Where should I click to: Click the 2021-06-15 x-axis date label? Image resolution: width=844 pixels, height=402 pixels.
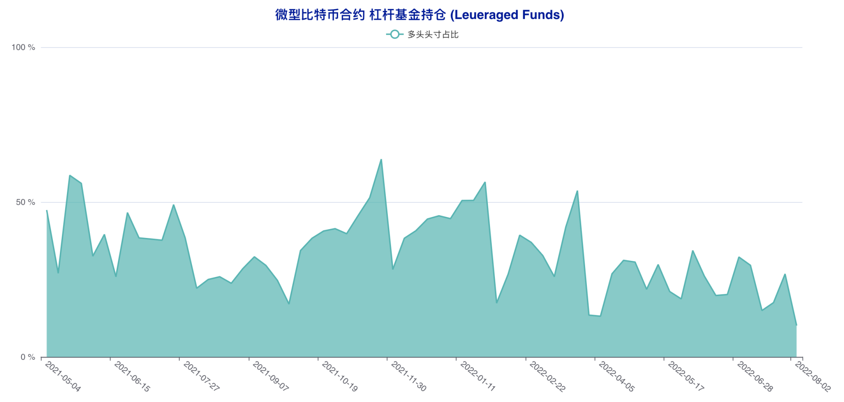pos(132,376)
